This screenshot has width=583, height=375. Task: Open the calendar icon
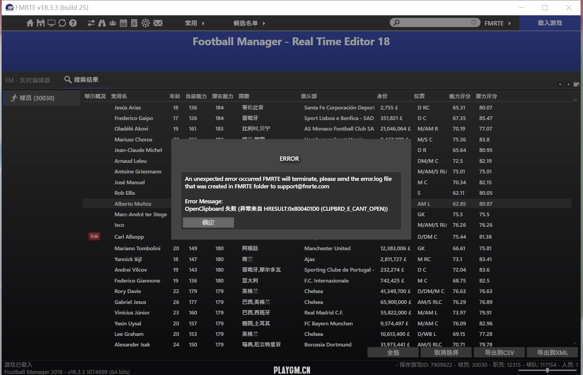(x=124, y=23)
